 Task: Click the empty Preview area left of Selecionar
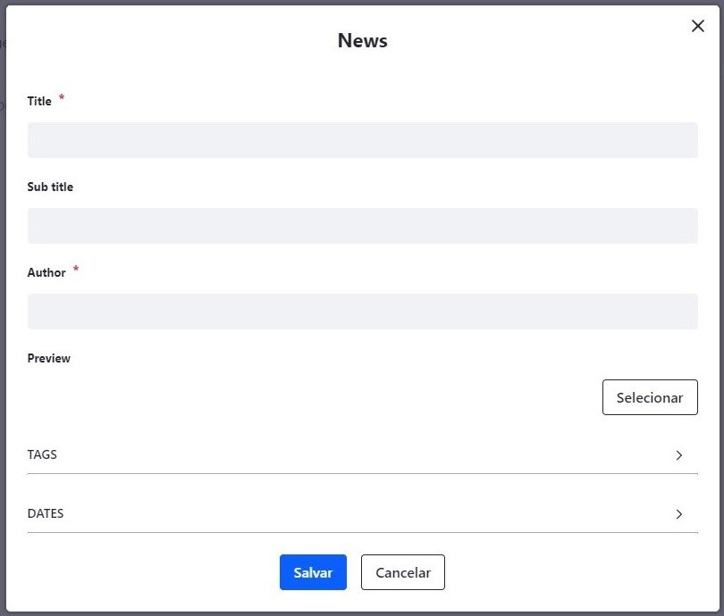(x=309, y=397)
